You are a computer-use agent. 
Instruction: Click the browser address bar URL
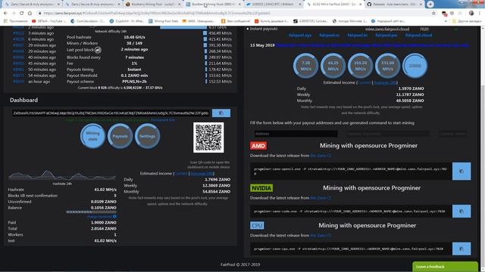157,14
